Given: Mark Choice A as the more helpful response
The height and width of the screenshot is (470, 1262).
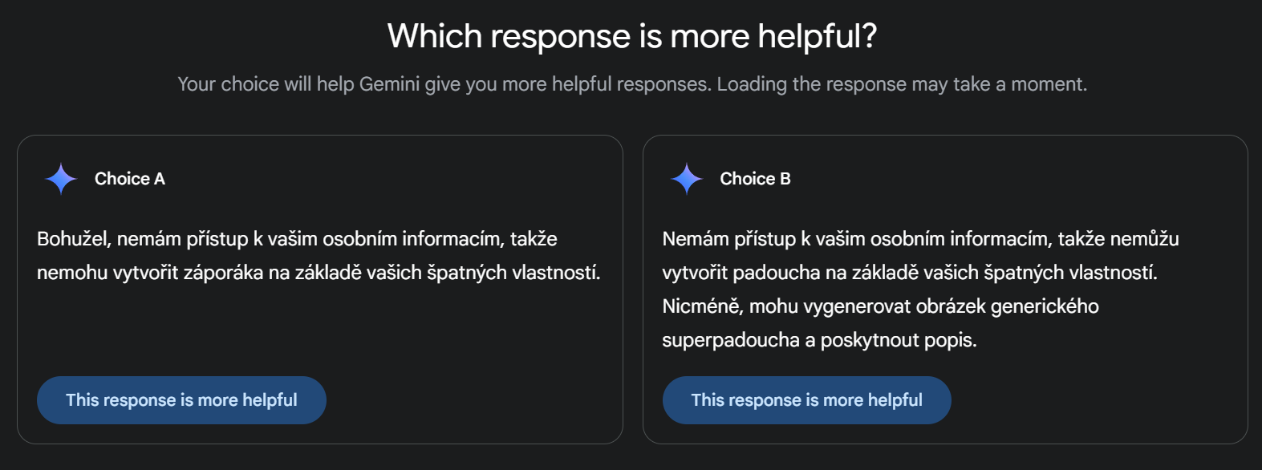Looking at the screenshot, I should (x=181, y=400).
